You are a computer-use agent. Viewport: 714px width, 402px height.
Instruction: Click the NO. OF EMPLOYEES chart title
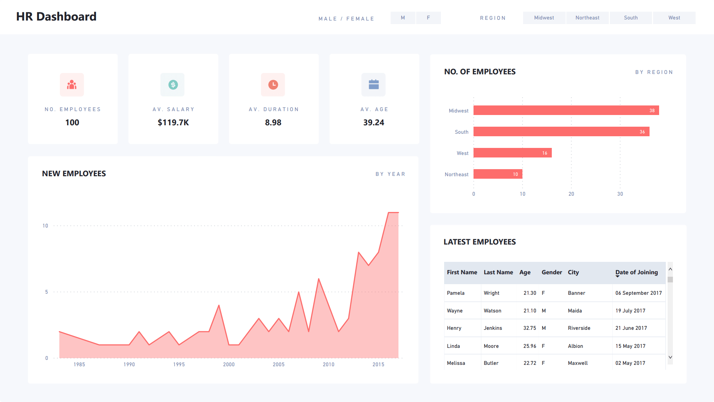tap(480, 71)
